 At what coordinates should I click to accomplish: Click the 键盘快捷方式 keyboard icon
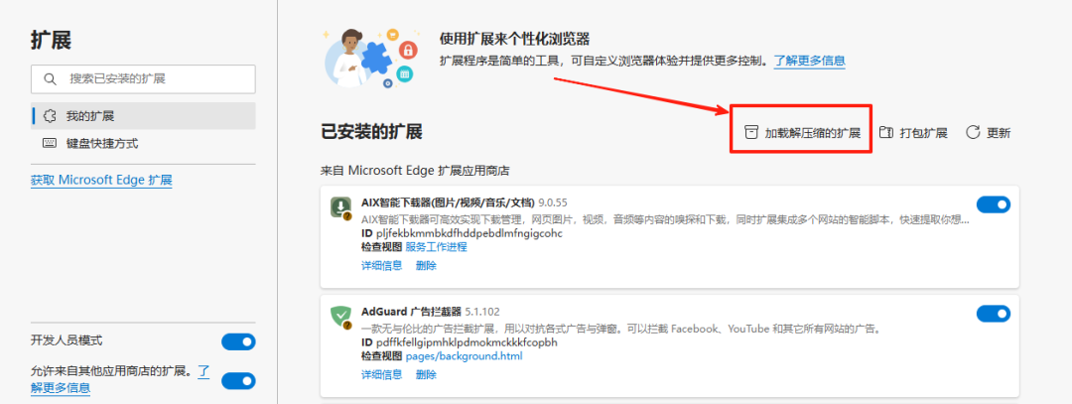point(50,144)
